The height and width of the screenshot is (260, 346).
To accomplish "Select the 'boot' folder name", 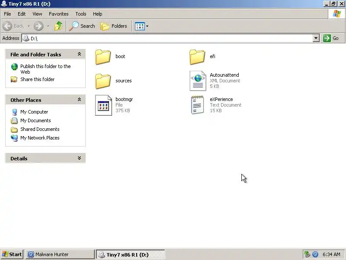I will (120, 56).
